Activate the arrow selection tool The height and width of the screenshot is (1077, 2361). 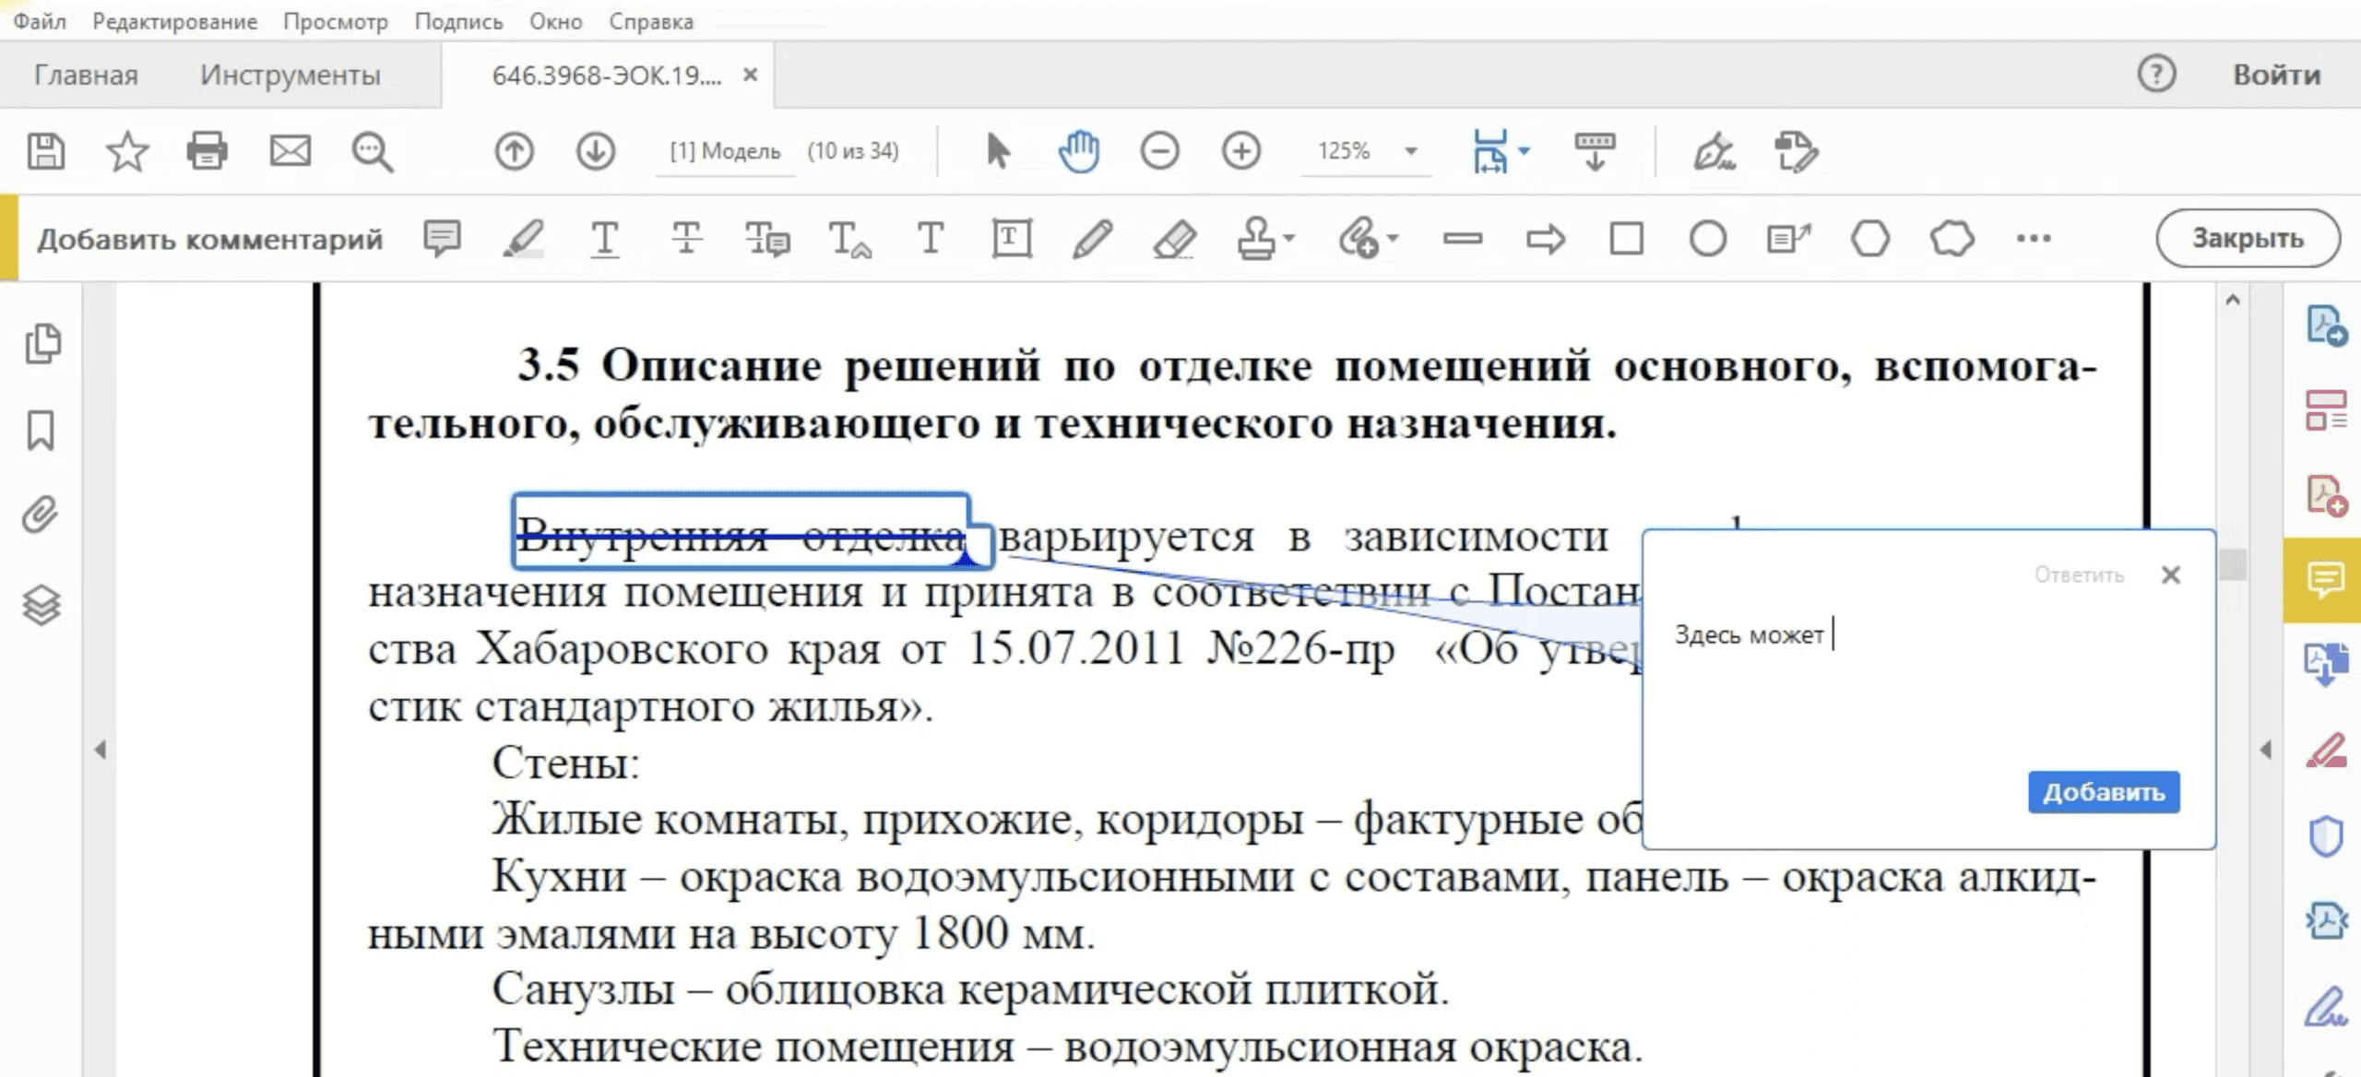[x=997, y=151]
